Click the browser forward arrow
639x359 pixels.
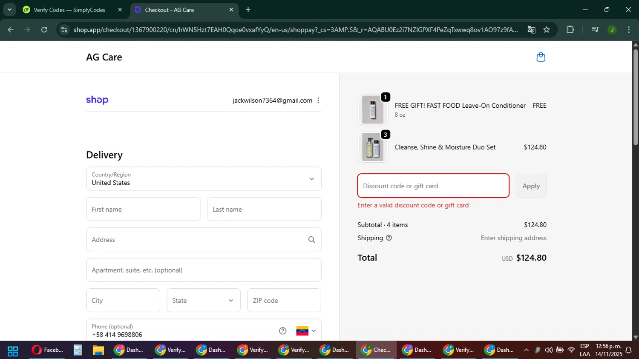(27, 29)
